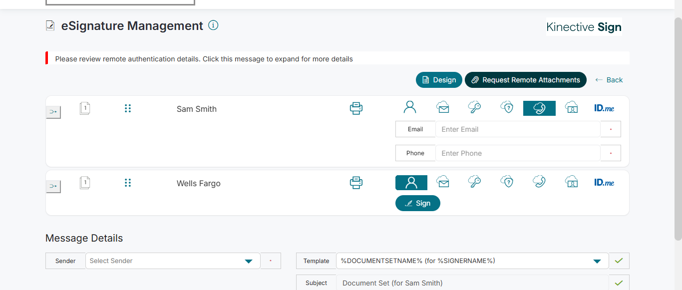Select cloud phone authentication for Wells Fargo
Screen dimensions: 682x290
pos(539,182)
